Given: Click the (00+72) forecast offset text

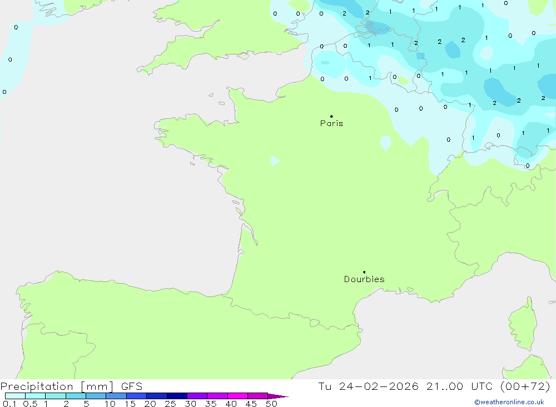Looking at the screenshot, I should 525,386.
